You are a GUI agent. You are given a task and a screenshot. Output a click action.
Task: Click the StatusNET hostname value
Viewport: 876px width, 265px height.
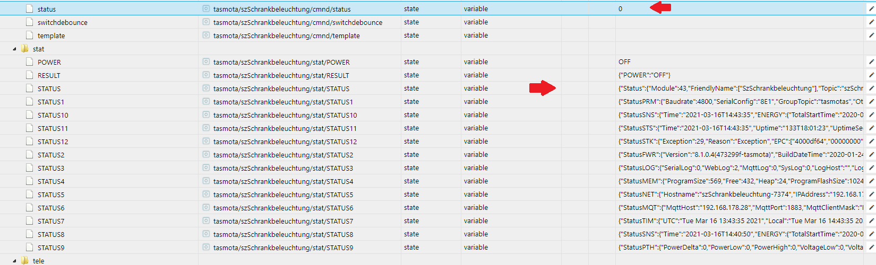pyautogui.click(x=741, y=195)
